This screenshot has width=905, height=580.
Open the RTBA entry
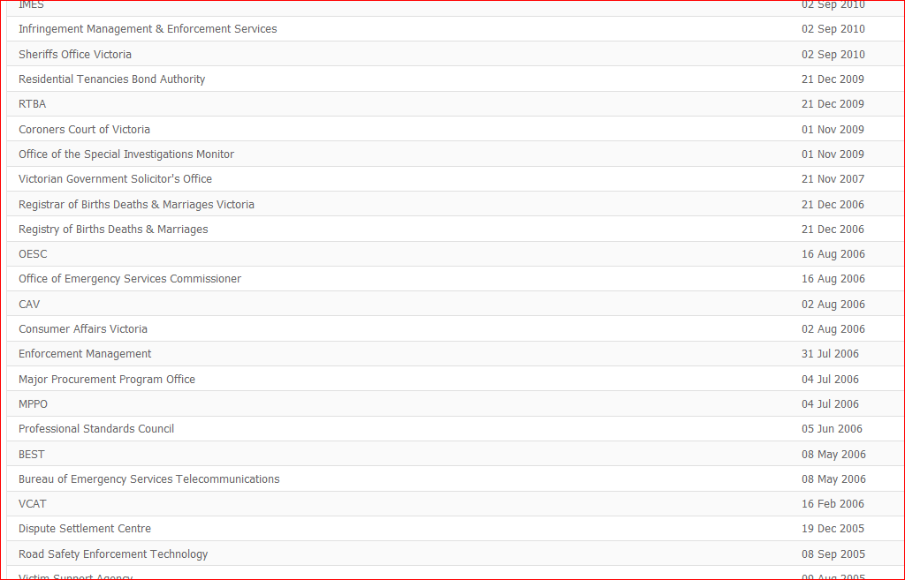32,104
